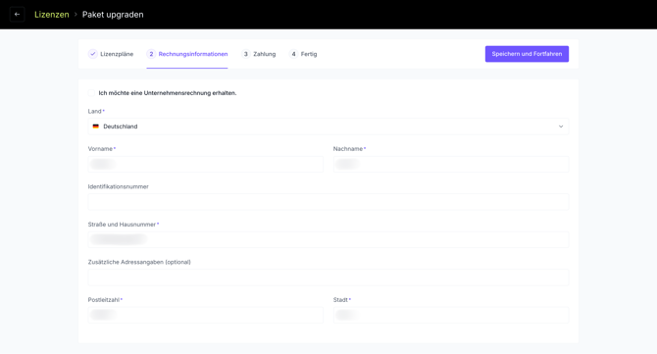
Task: Focus the Identifikationsnummer input field
Action: [x=328, y=202]
